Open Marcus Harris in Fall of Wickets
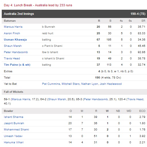Viewport: 147px width, 147px height. [21, 99]
